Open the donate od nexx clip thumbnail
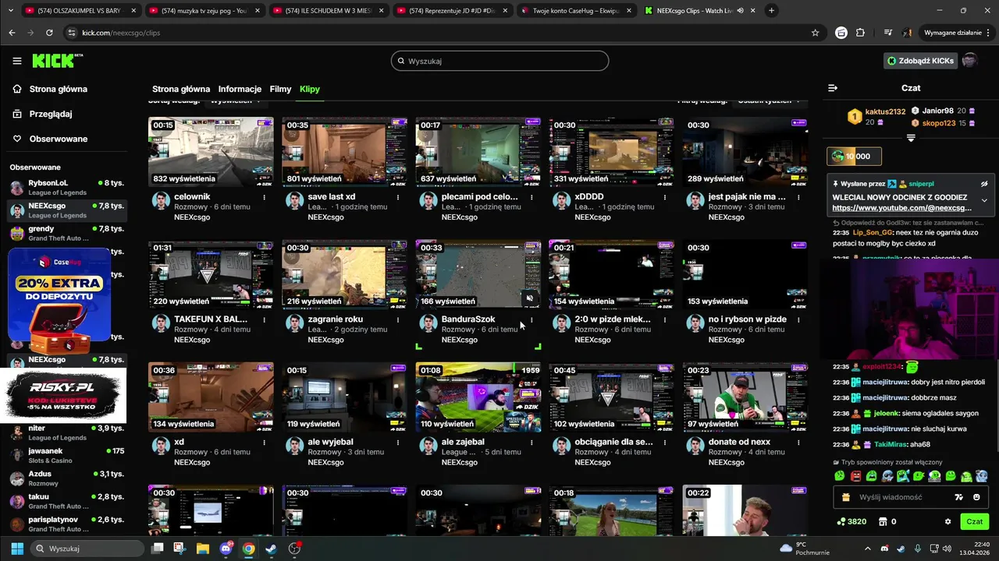Viewport: 999px width, 561px height. 745,397
